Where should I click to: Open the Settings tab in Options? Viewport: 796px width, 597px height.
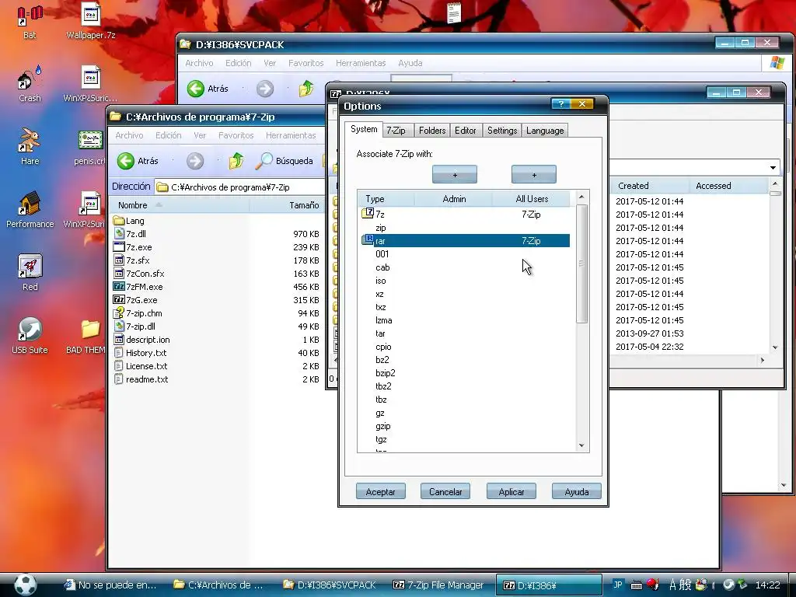pyautogui.click(x=502, y=131)
